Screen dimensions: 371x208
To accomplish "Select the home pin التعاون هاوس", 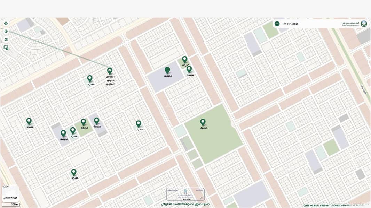I will pyautogui.click(x=110, y=71).
